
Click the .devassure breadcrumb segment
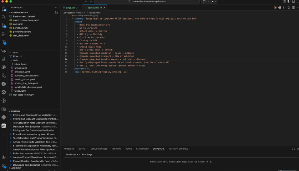tap(69, 12)
